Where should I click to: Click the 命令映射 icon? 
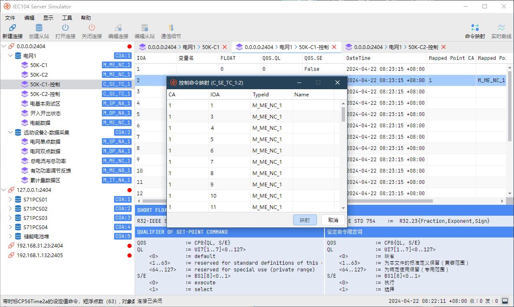point(475,28)
